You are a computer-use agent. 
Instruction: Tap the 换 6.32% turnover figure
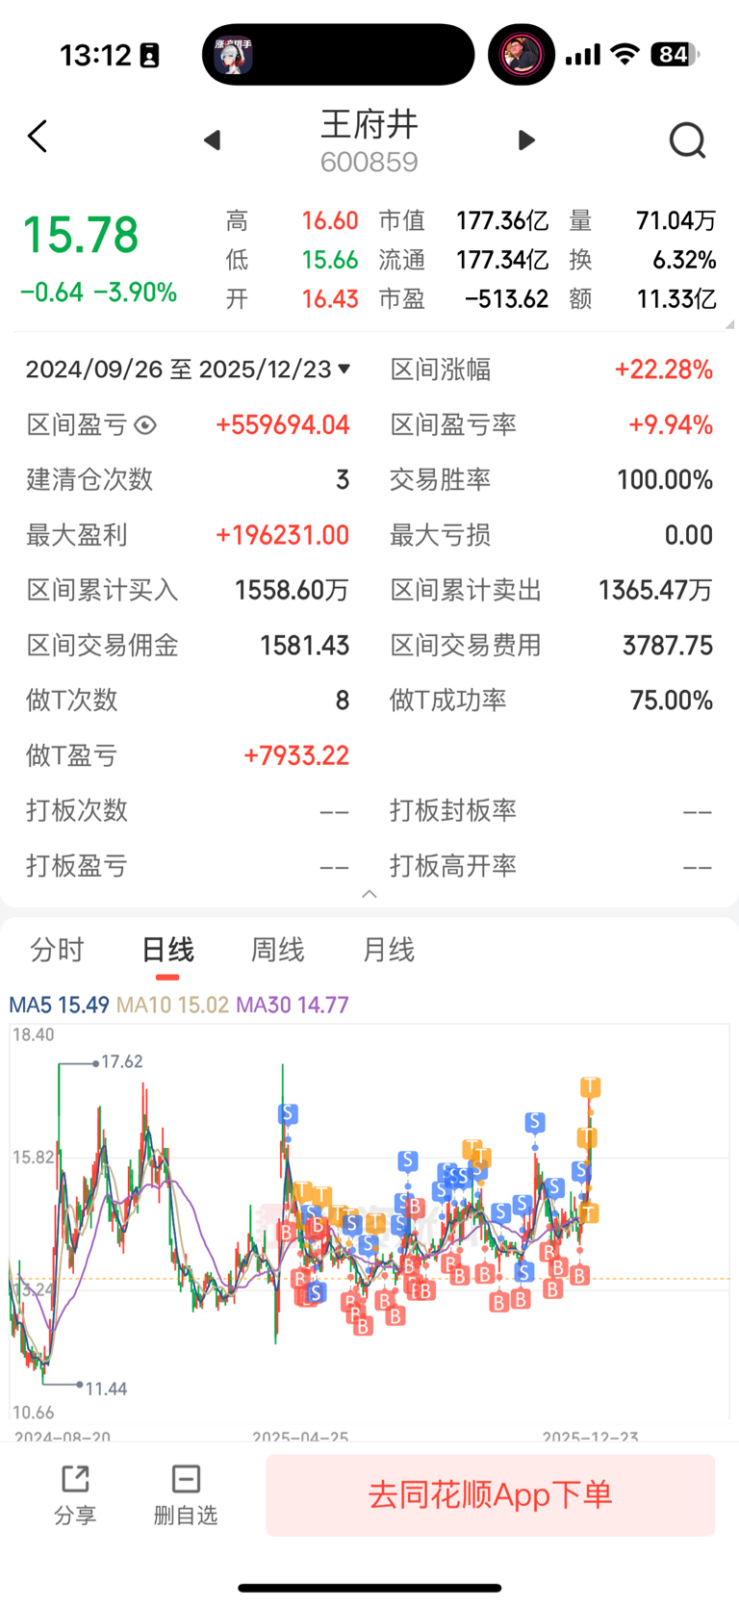pyautogui.click(x=684, y=260)
